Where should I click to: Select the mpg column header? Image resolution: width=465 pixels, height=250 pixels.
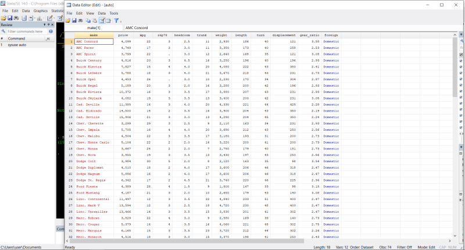coord(142,35)
